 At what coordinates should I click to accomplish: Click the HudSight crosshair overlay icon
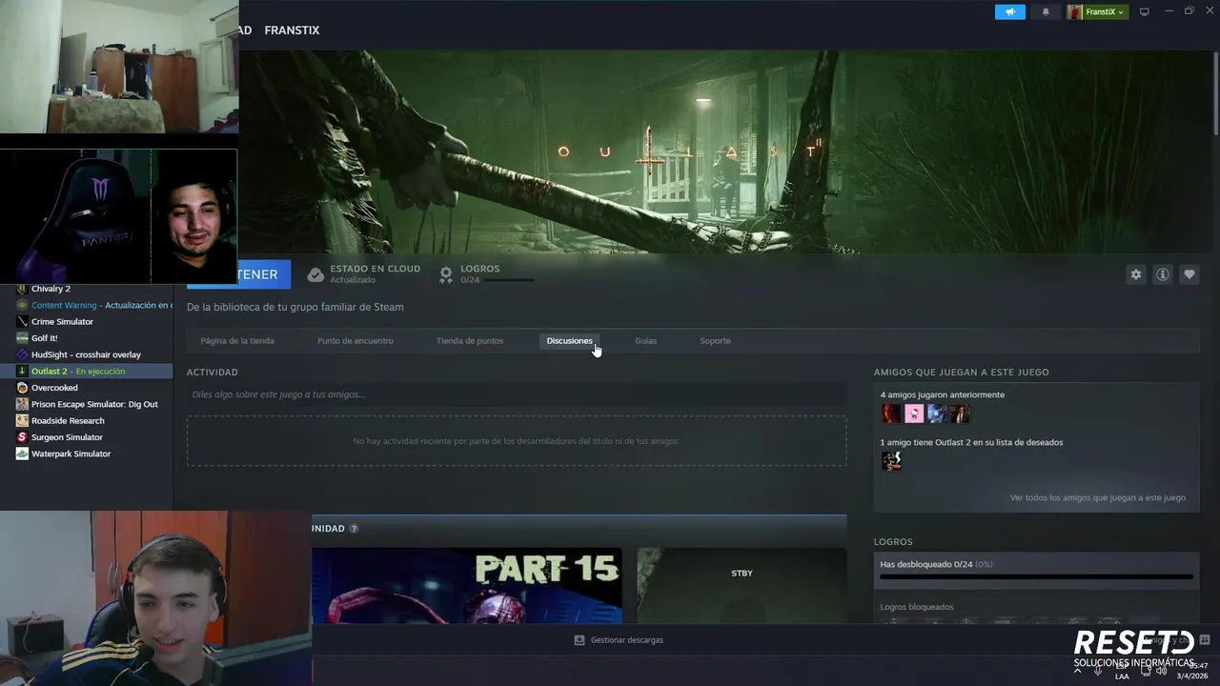[22, 354]
